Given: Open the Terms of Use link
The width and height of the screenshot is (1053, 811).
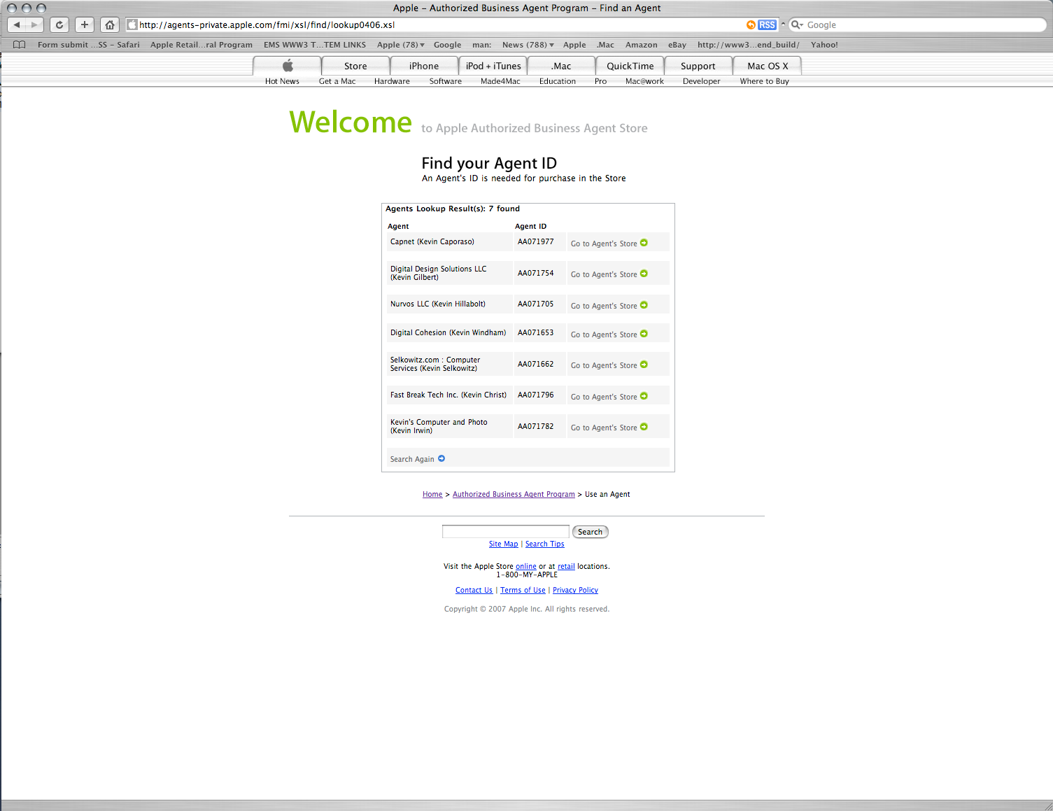Looking at the screenshot, I should click(523, 590).
